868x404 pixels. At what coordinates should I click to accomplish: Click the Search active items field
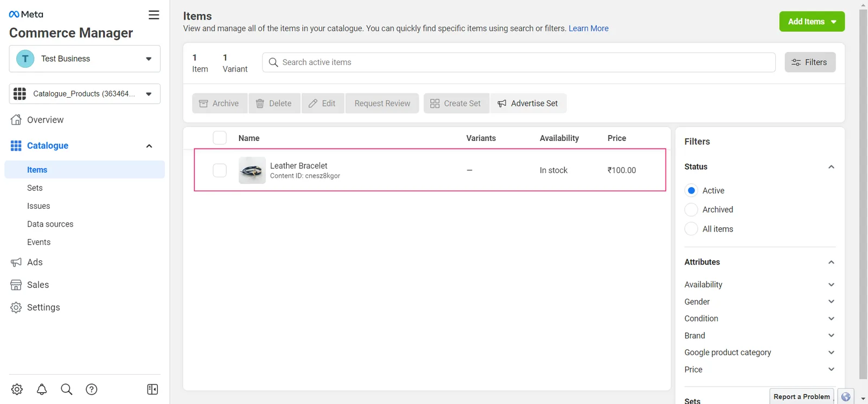[519, 62]
